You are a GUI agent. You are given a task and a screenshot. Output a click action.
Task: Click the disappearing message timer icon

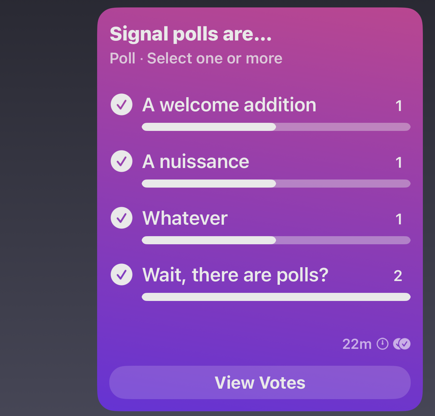(x=382, y=344)
